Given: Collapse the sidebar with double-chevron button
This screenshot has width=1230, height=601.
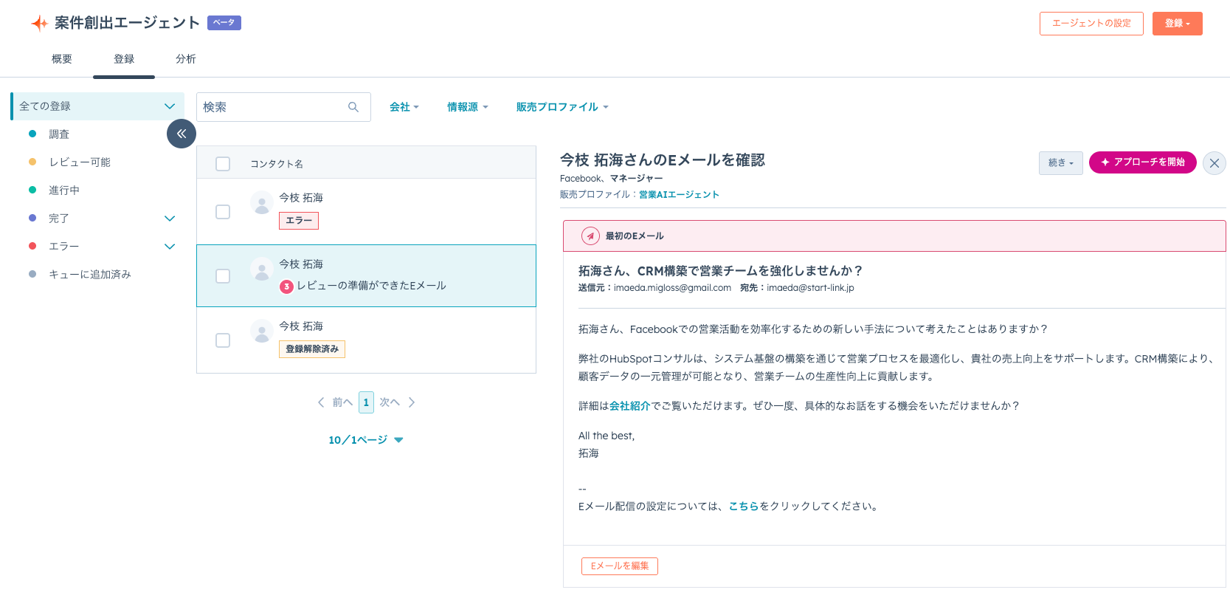Looking at the screenshot, I should (182, 134).
